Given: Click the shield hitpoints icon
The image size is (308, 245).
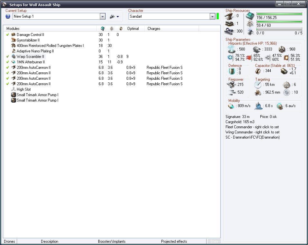Looking at the screenshot, I should coord(231,49).
